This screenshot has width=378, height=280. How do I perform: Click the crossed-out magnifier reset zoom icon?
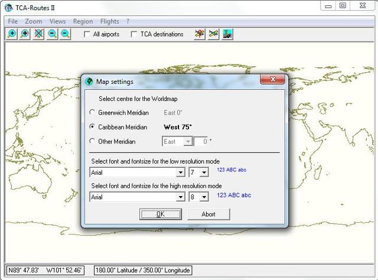[x=38, y=34]
